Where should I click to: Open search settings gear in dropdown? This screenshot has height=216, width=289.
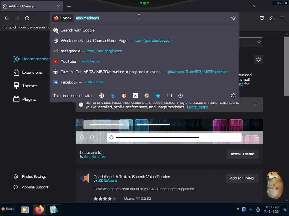[x=233, y=96]
